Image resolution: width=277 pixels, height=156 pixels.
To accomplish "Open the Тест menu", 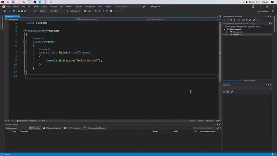I will [61, 6].
